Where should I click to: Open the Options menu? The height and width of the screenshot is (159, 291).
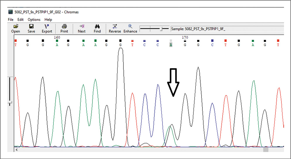point(34,20)
